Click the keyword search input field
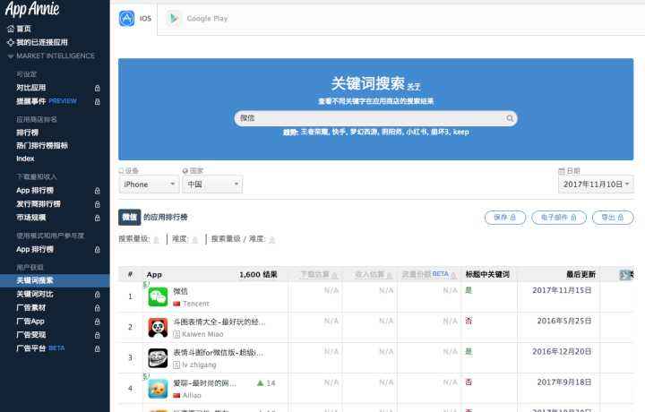The height and width of the screenshot is (412, 645). click(x=375, y=118)
